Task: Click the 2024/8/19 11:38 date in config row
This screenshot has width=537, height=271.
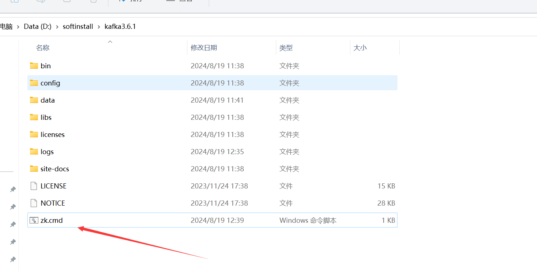Action: tap(217, 83)
